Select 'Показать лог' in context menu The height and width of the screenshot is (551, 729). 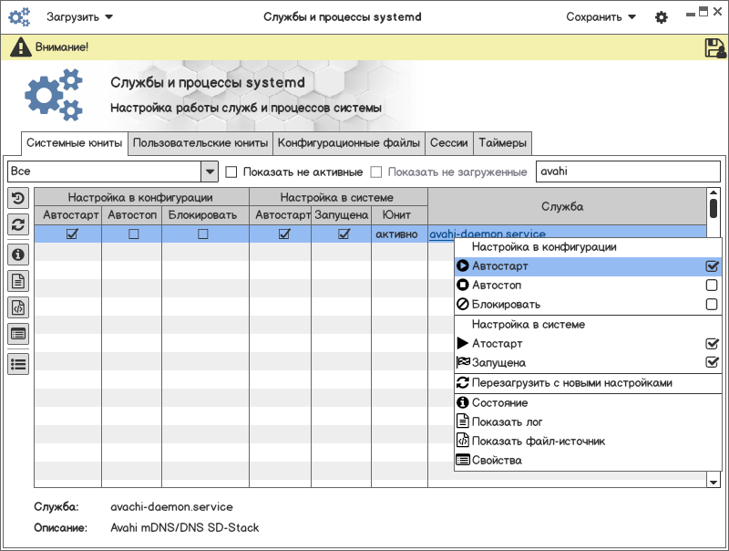point(507,421)
